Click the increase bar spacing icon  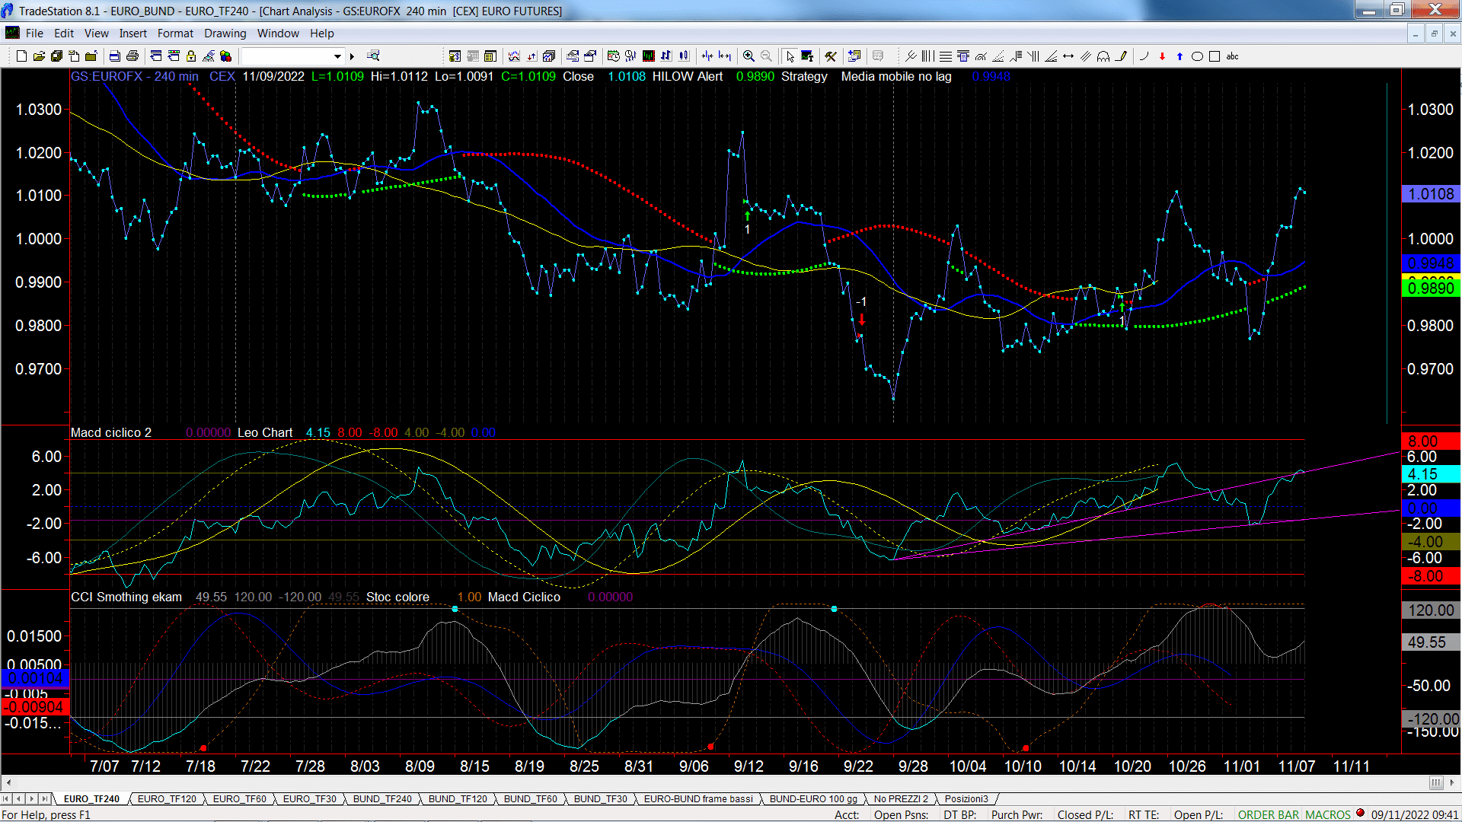click(x=725, y=56)
